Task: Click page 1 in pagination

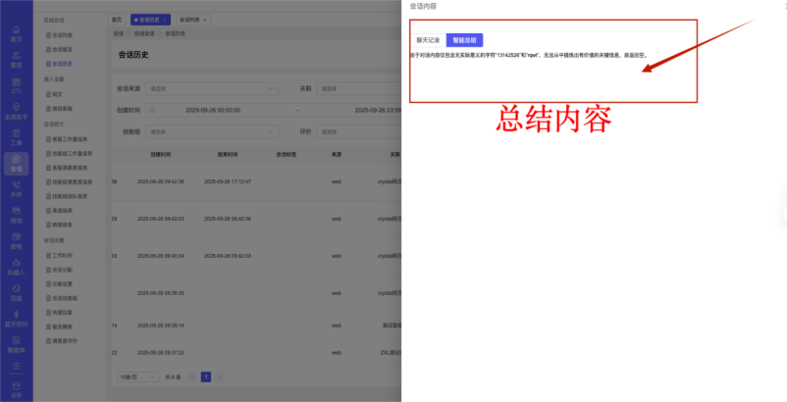Action: [206, 377]
